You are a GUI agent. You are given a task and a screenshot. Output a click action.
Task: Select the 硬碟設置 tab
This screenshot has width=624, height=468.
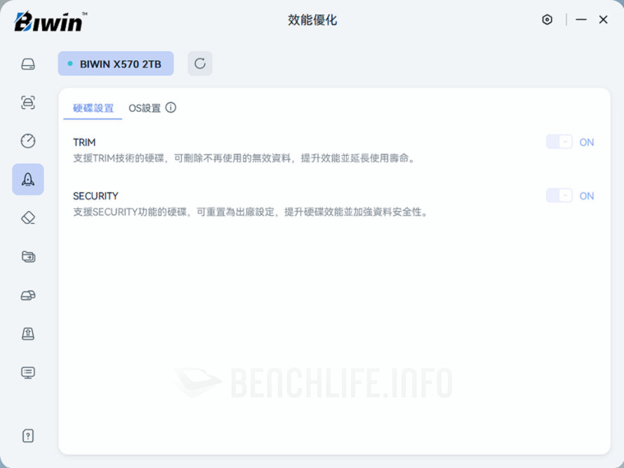tap(92, 108)
